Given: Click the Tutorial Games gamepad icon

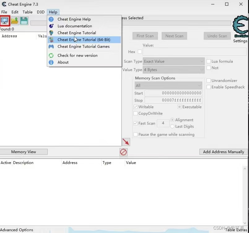Looking at the screenshot, I should [x=51, y=46].
